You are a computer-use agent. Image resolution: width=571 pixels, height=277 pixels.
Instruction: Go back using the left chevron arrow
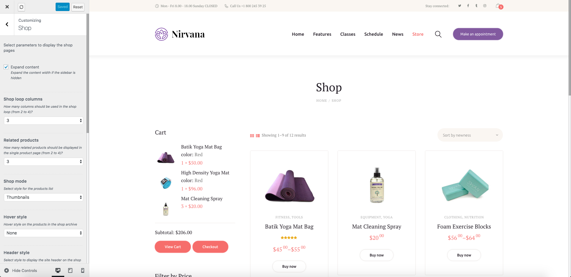(x=7, y=24)
